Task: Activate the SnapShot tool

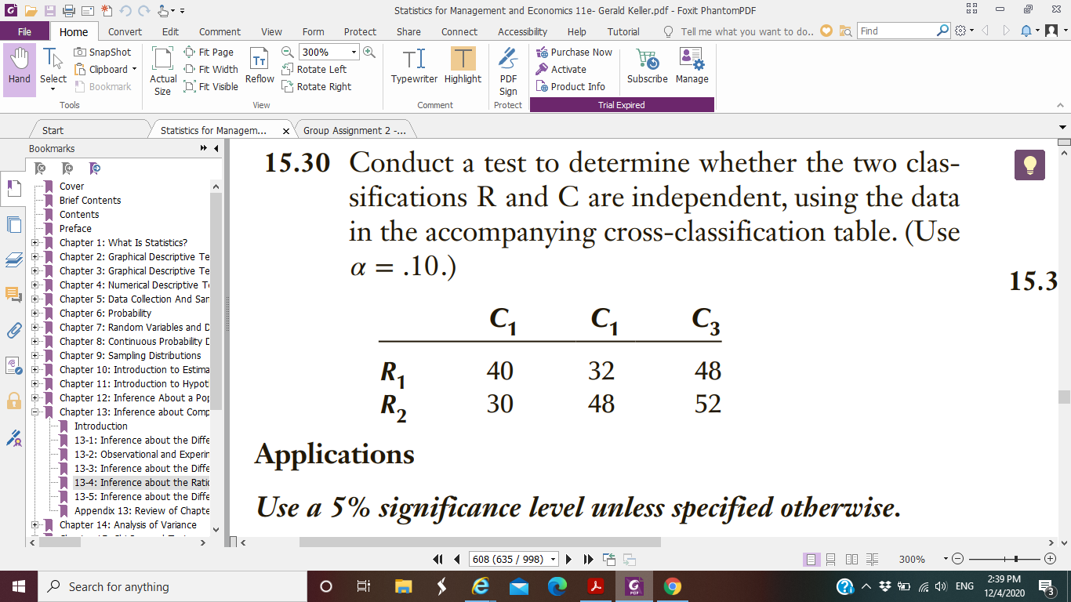Action: [x=103, y=50]
